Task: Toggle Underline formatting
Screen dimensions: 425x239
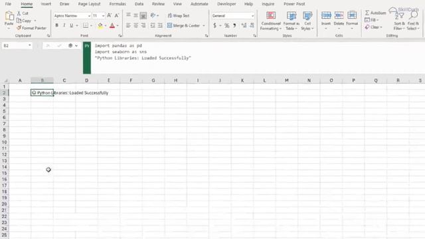Action: click(72, 25)
